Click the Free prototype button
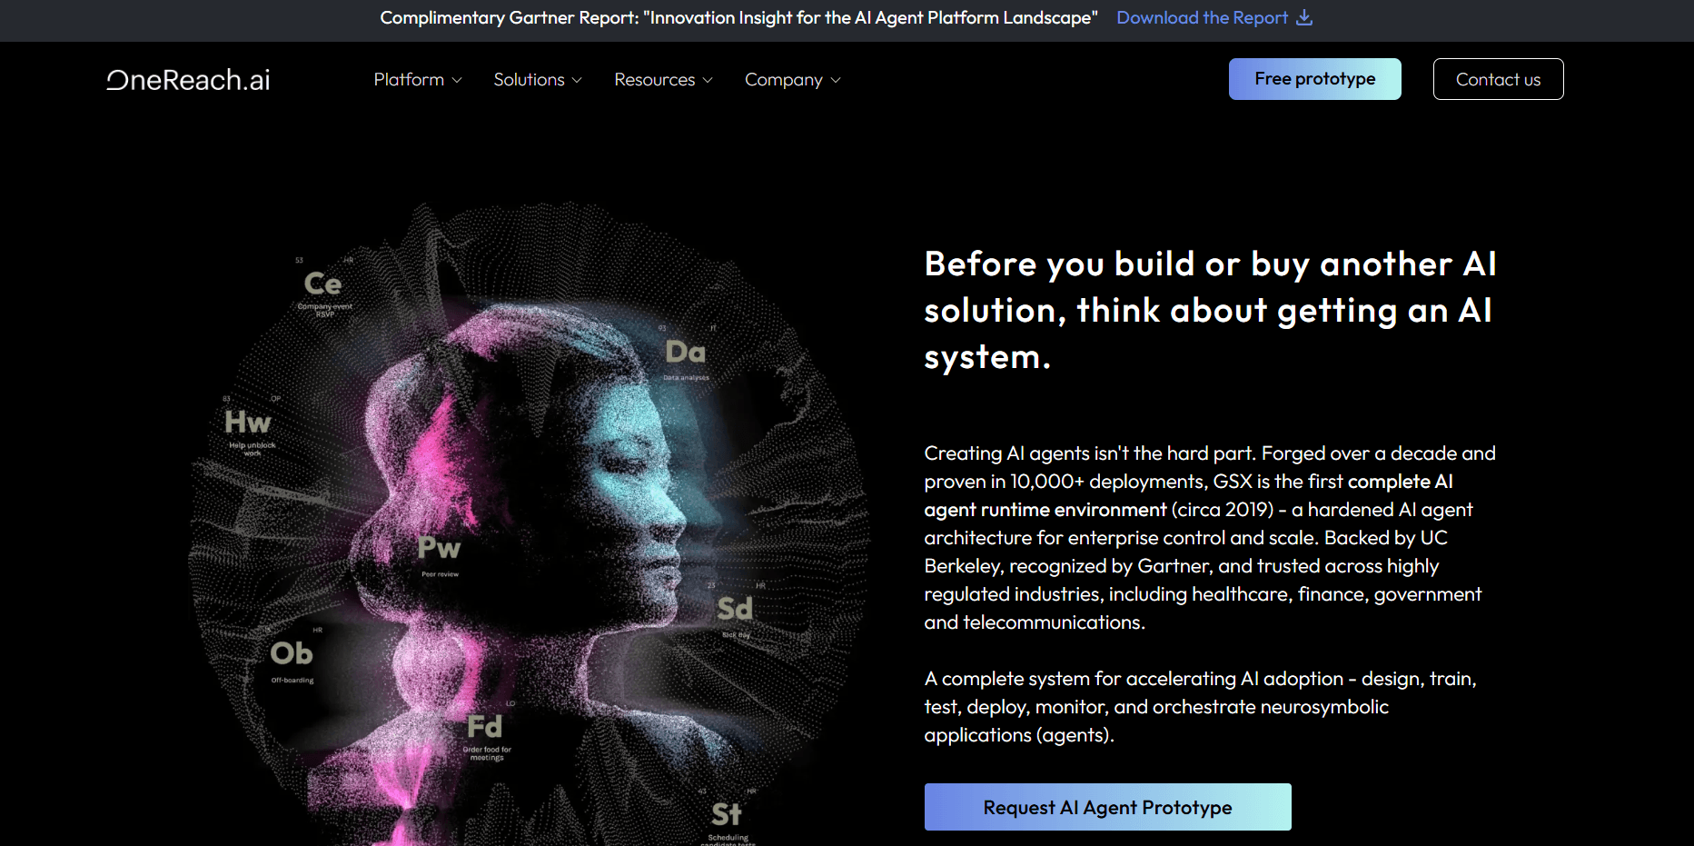This screenshot has width=1694, height=846. pos(1314,78)
